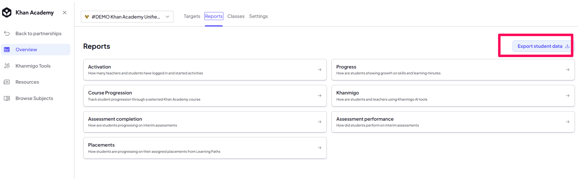Click the Back to partnerships arrow icon
The height and width of the screenshot is (179, 578).
(7, 33)
